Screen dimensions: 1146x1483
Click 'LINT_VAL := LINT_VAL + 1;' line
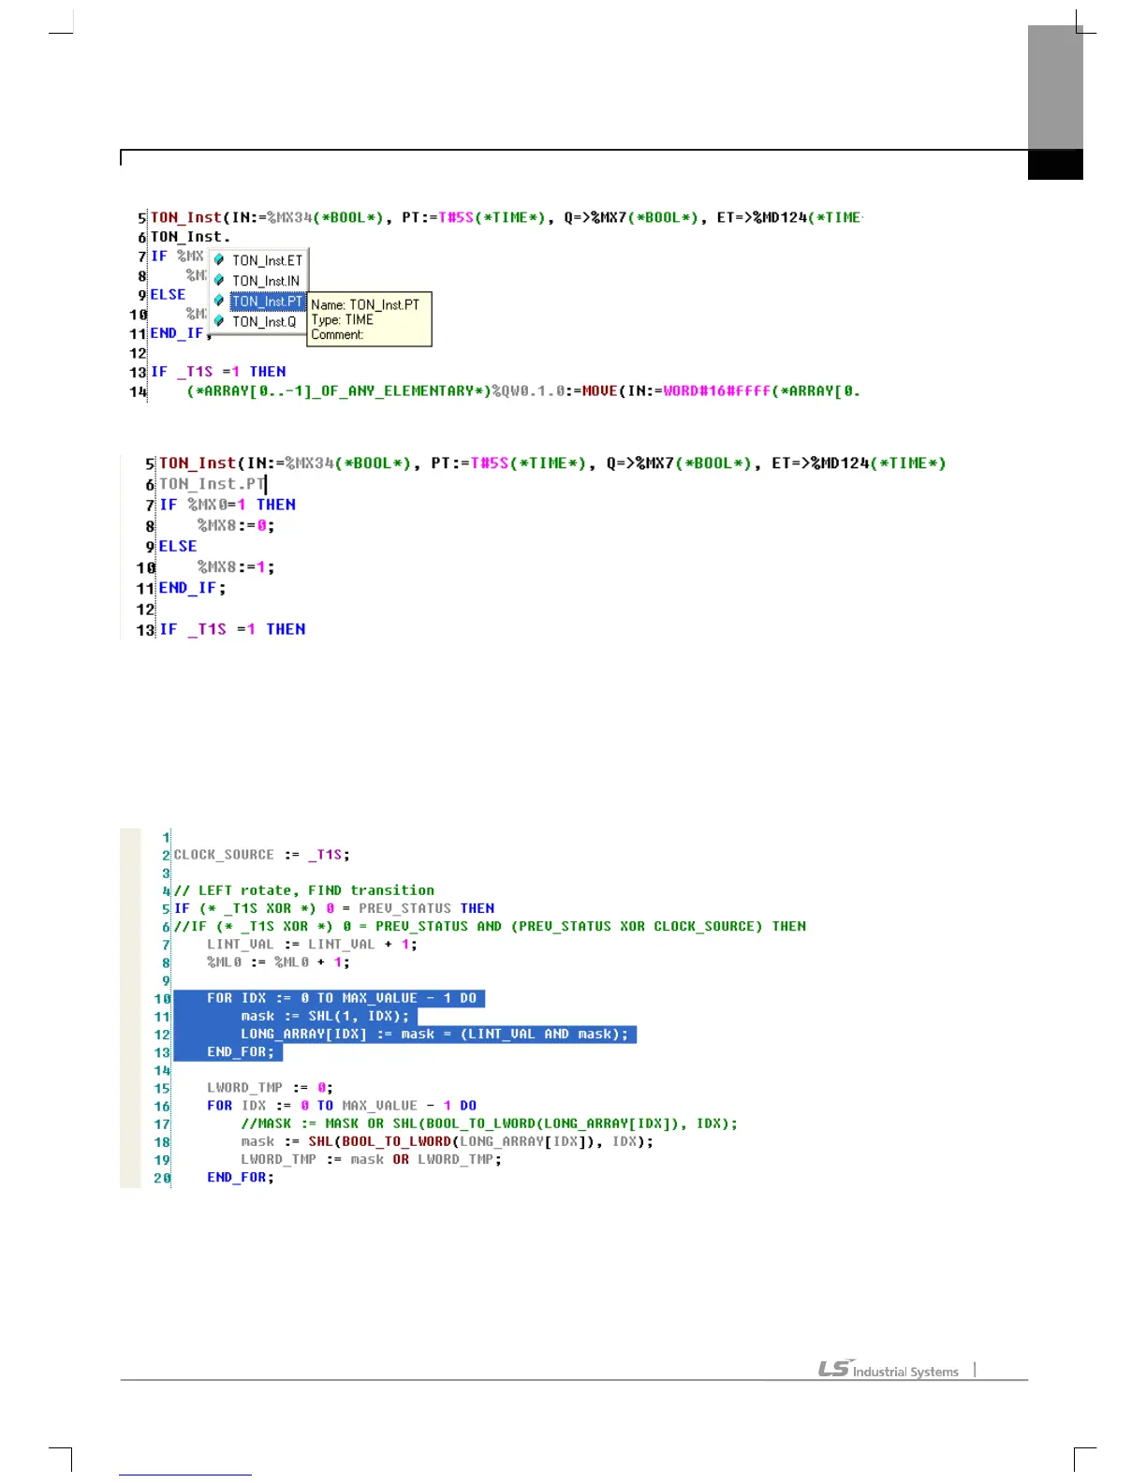point(313,944)
